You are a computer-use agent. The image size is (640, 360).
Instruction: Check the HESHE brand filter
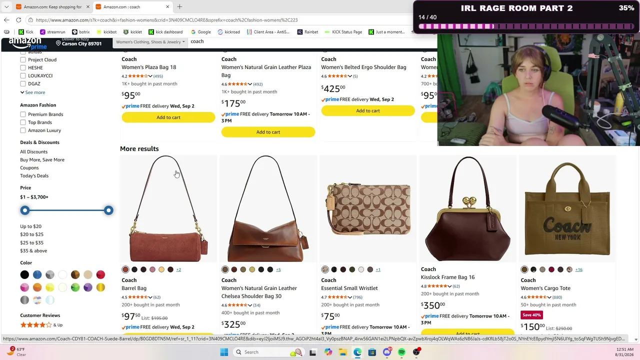23,67
